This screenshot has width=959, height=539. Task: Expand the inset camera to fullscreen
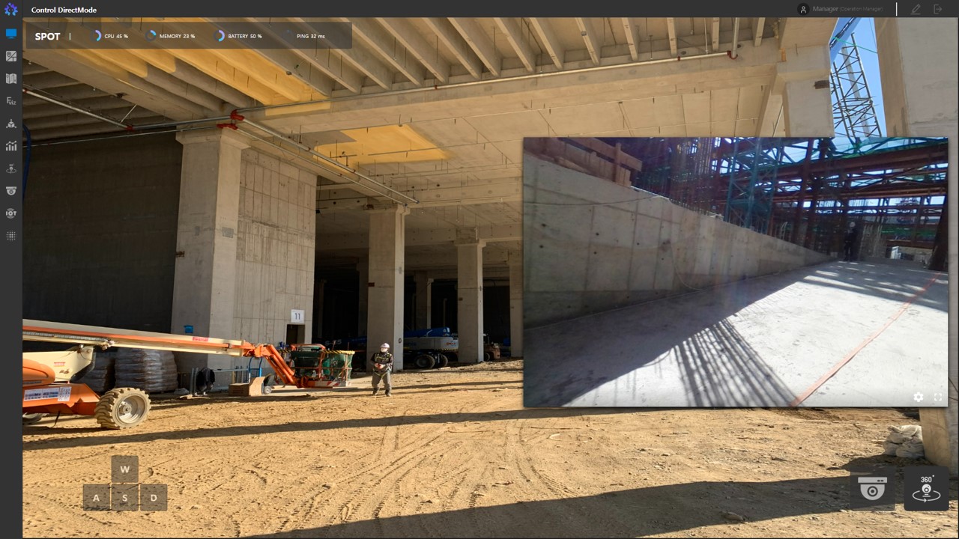pos(938,397)
